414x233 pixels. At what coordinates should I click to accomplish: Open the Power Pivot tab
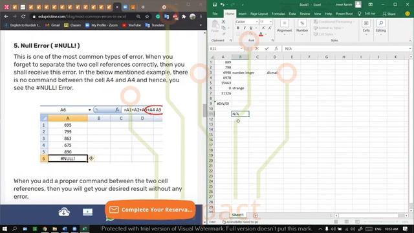click(344, 14)
